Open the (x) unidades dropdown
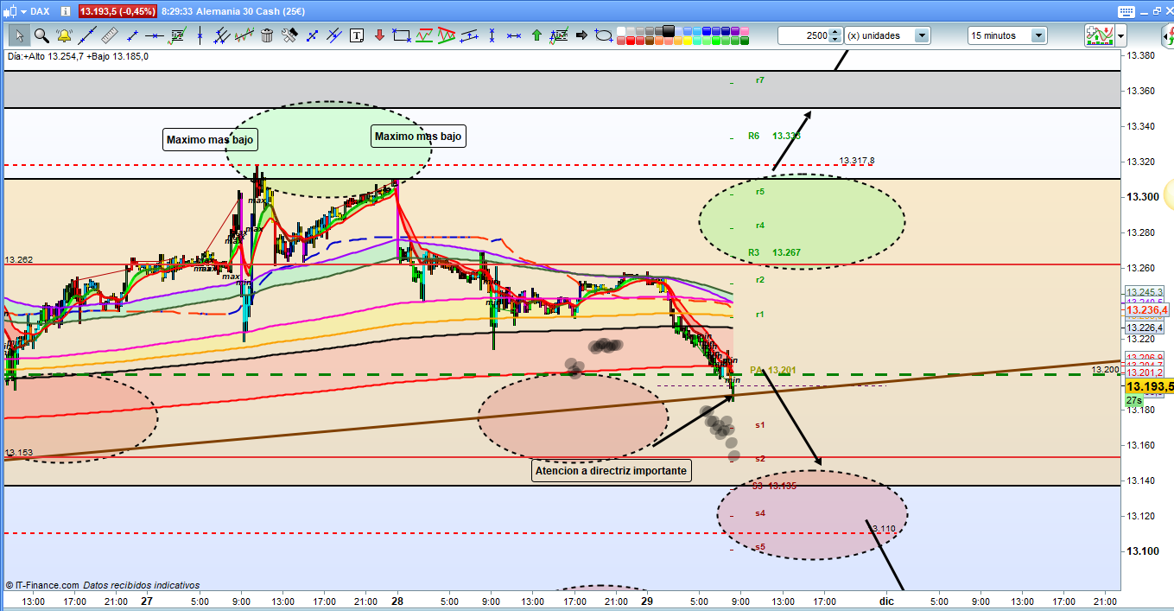Screen dimensions: 1174x611 pyautogui.click(x=922, y=35)
